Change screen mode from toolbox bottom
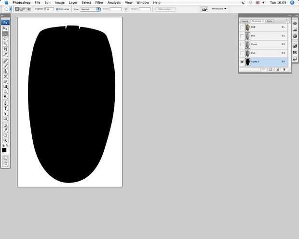The height and width of the screenshot is (239, 299). point(5,164)
